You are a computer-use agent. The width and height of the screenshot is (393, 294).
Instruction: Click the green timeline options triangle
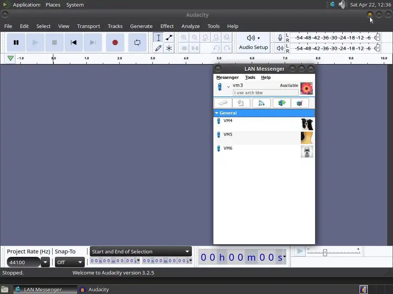10,58
